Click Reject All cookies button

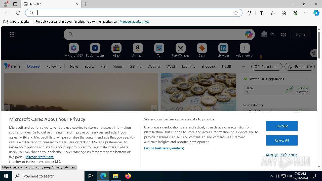(282, 140)
